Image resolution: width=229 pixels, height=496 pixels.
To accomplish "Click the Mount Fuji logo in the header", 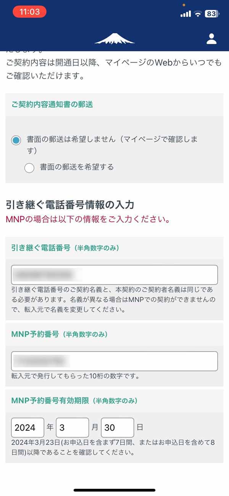I will point(114,38).
